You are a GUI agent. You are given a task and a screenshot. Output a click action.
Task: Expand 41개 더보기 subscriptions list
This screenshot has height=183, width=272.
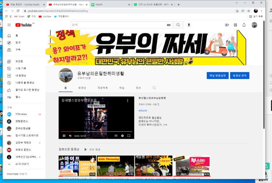pos(23,164)
